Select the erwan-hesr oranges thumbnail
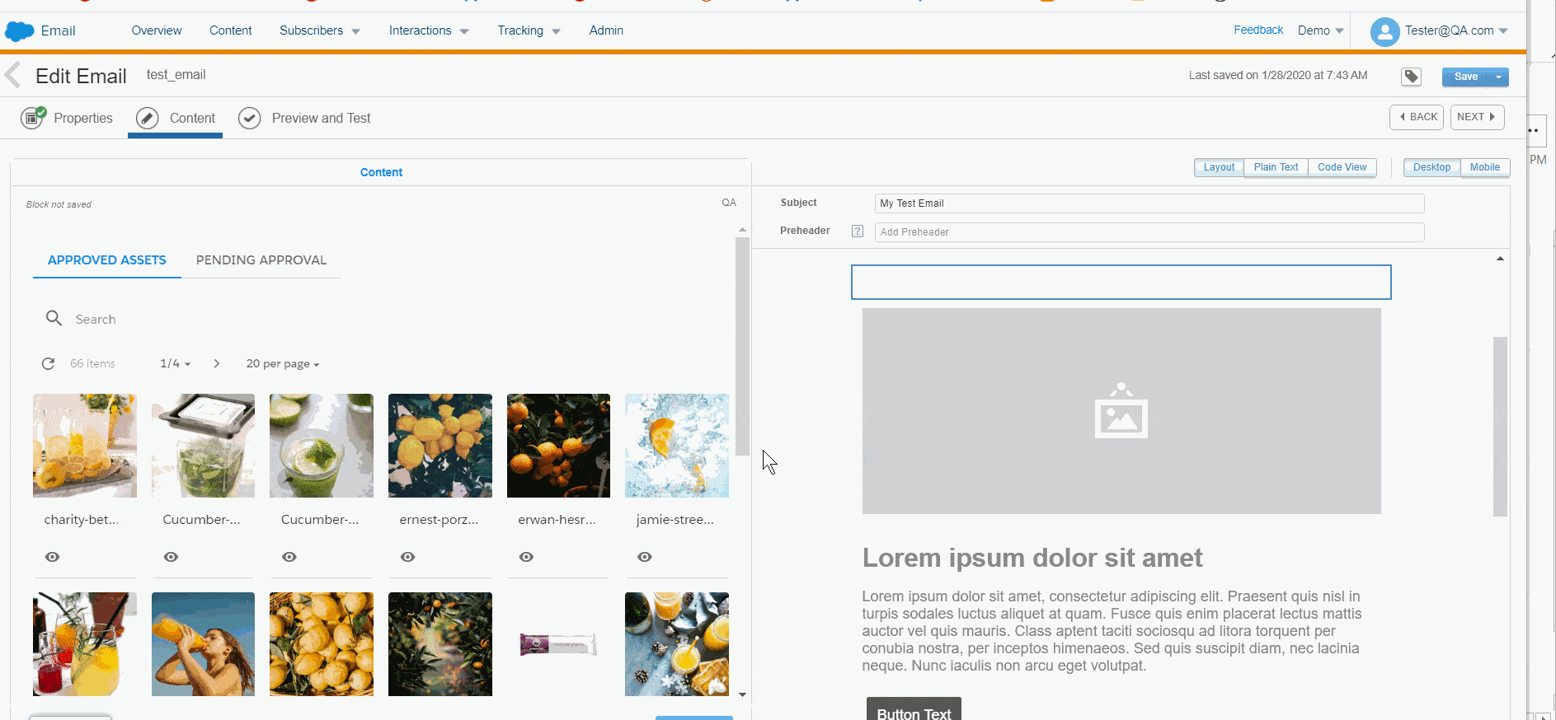The width and height of the screenshot is (1556, 720). point(558,446)
